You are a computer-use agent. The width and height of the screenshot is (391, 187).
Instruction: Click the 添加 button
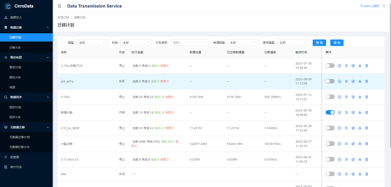tap(337, 43)
